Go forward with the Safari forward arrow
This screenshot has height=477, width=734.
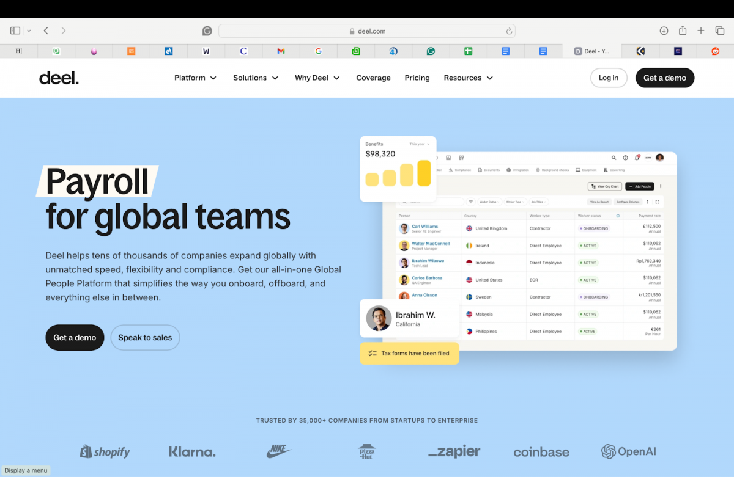[64, 31]
